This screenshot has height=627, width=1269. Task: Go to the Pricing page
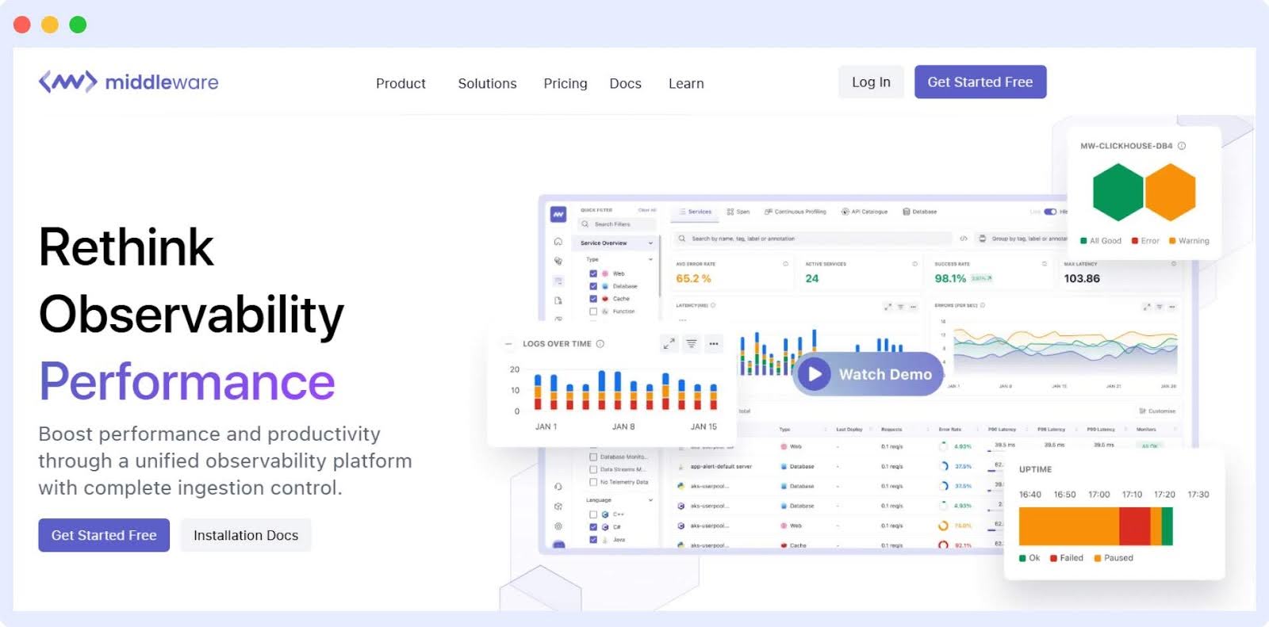point(565,83)
